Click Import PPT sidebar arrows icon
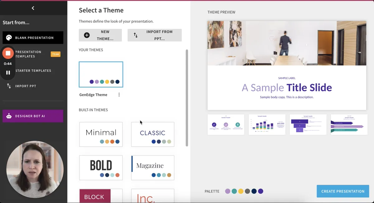The image size is (374, 203). point(9,86)
